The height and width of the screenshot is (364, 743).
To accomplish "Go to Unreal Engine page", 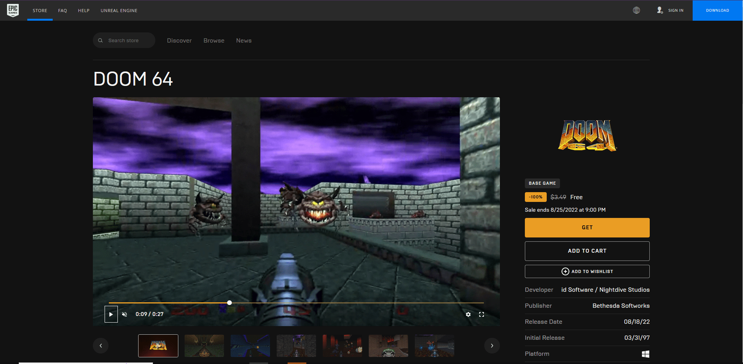I will pyautogui.click(x=119, y=11).
